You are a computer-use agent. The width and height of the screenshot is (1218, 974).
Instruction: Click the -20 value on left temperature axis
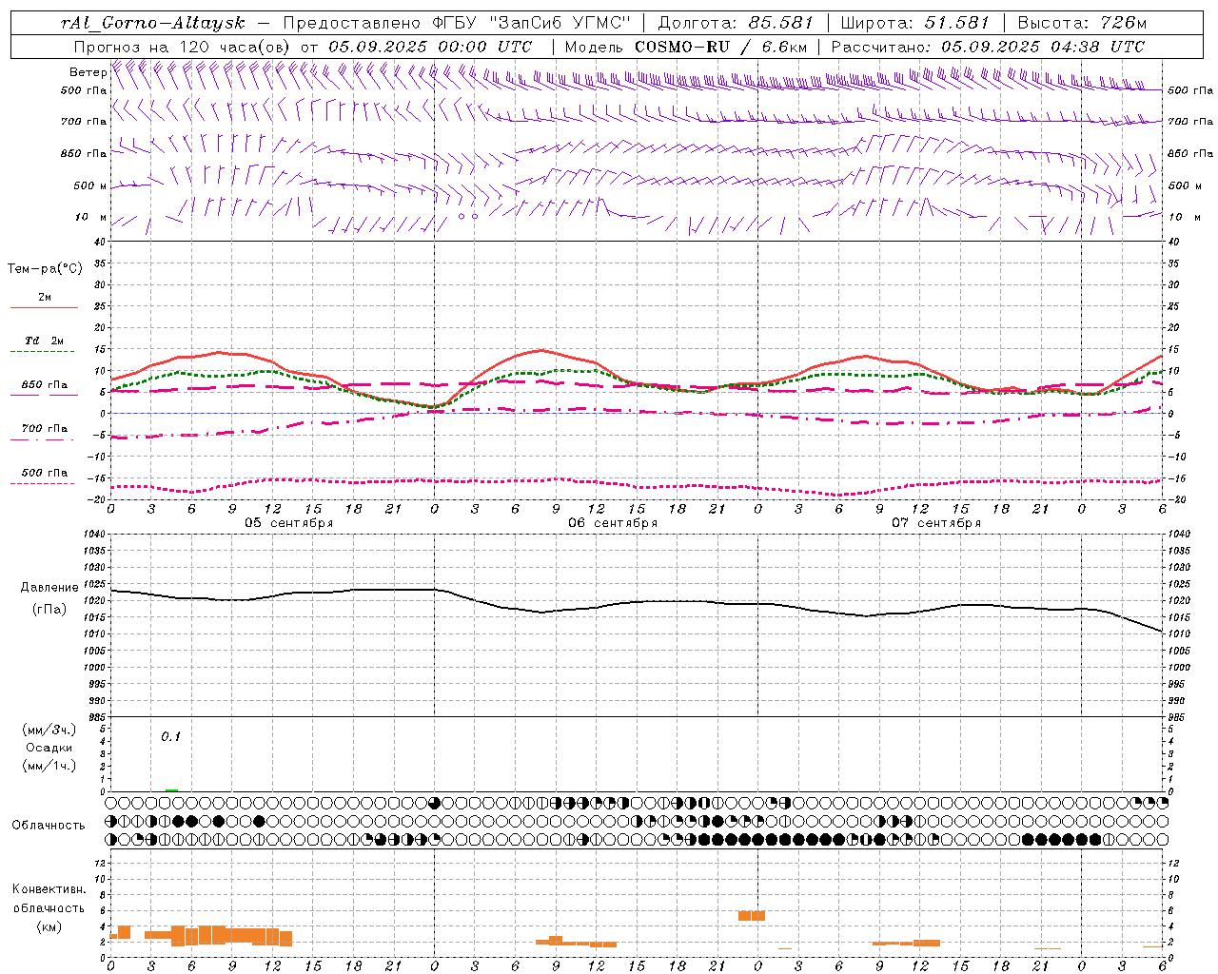98,499
